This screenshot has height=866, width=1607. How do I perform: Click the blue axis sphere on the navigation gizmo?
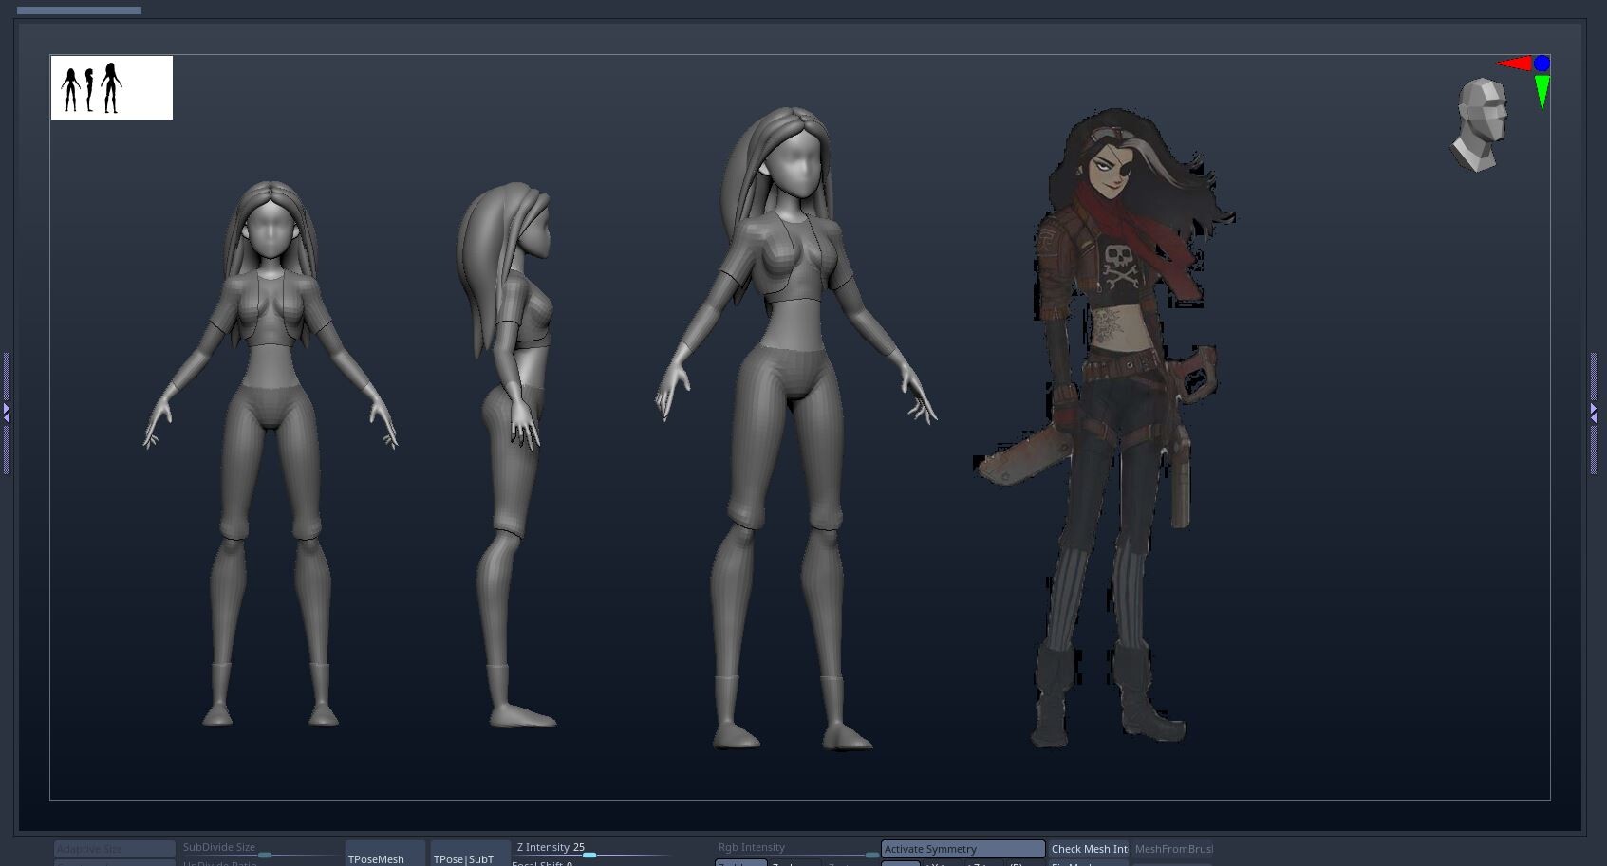tap(1542, 63)
